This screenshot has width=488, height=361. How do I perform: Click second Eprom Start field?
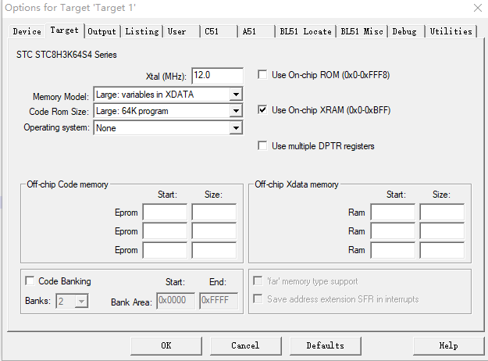165,231
